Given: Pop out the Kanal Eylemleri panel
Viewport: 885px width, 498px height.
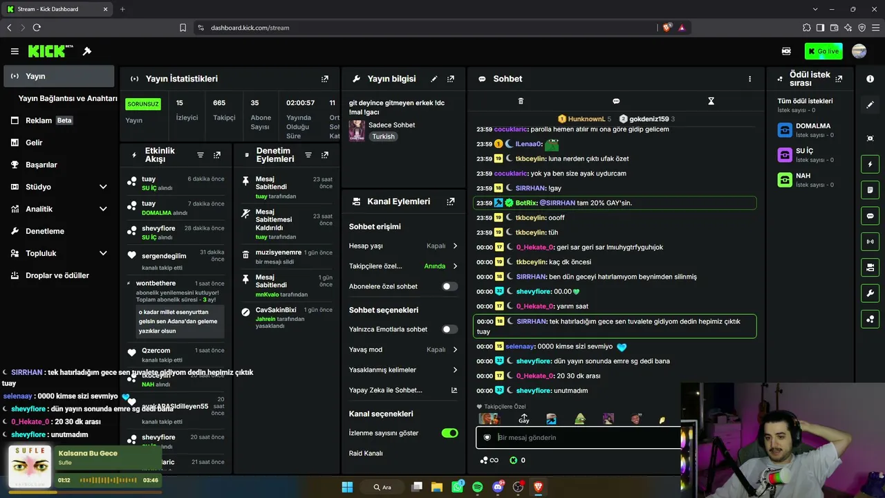Looking at the screenshot, I should pos(451,201).
